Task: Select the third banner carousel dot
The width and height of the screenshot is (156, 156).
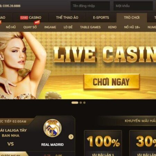Action: tap(85, 103)
